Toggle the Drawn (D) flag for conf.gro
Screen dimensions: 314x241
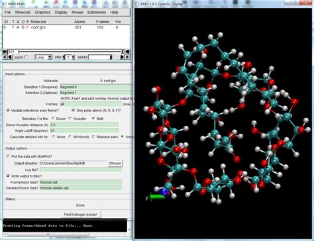[23, 27]
